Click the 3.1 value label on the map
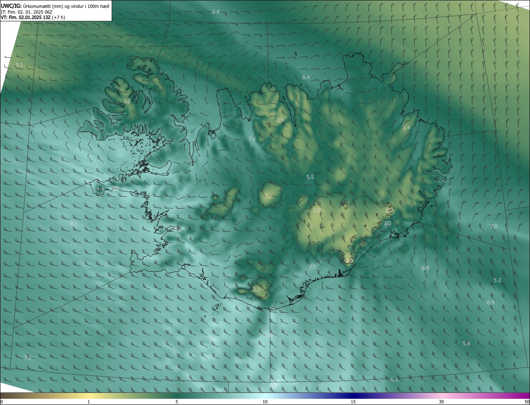Image resolution: width=530 pixels, height=405 pixels. pyautogui.click(x=19, y=65)
